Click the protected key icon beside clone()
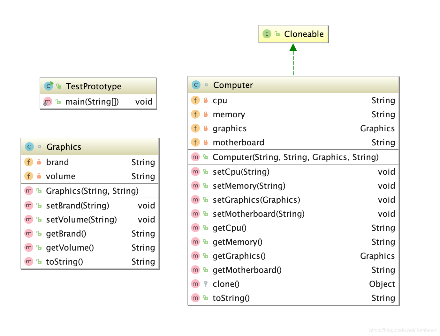440x336 pixels. tap(206, 284)
